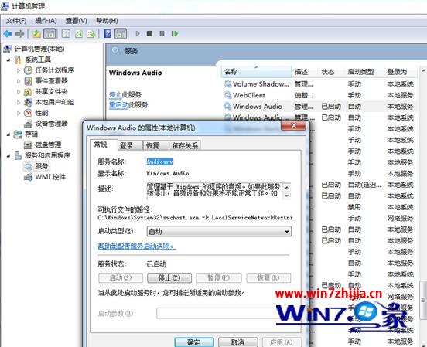Image resolution: width=427 pixels, height=347 pixels.
Task: Click the 取消 button
Action: coord(237,342)
